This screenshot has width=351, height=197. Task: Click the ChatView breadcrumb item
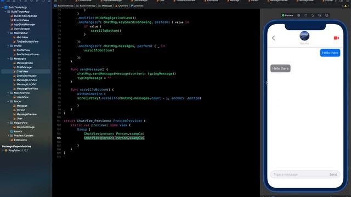point(122,6)
